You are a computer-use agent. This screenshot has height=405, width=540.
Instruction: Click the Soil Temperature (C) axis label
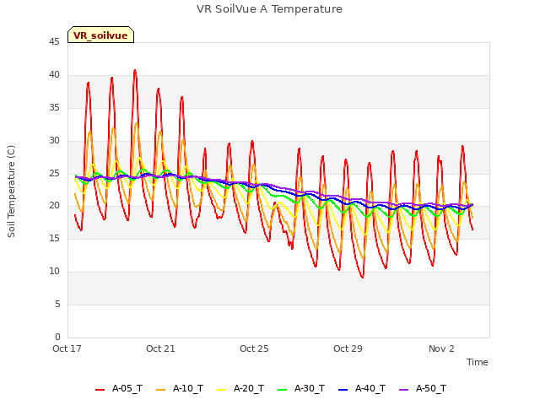click(11, 192)
